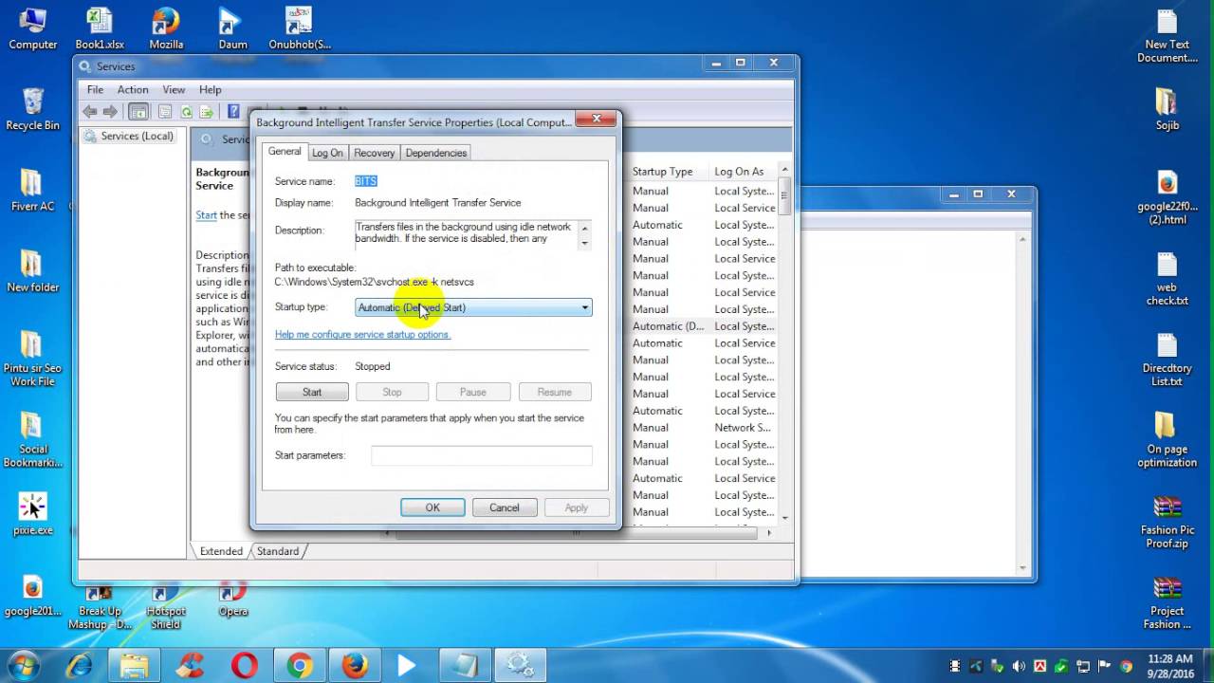Select Fashion Pic Proof.zip desktop icon
The width and height of the screenshot is (1214, 683).
(x=1167, y=523)
